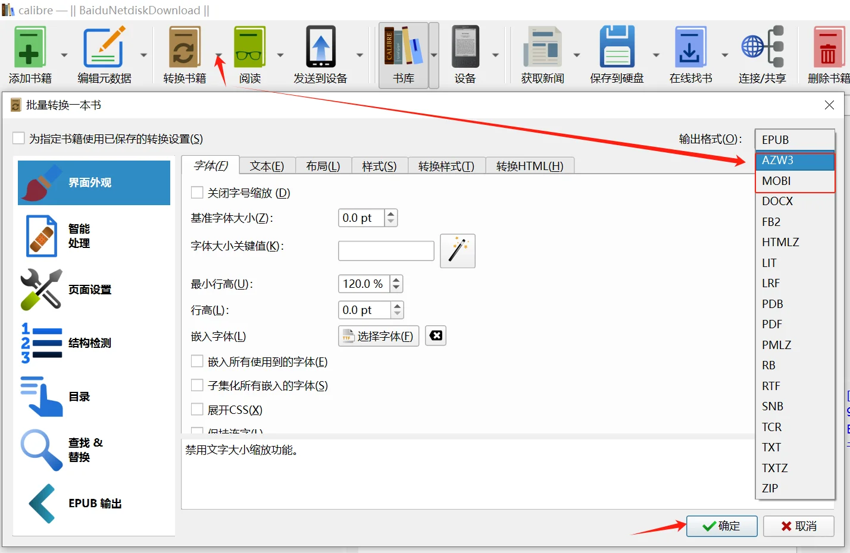Open the 样式 tab
Screen dimensions: 850x553
pyautogui.click(x=379, y=166)
